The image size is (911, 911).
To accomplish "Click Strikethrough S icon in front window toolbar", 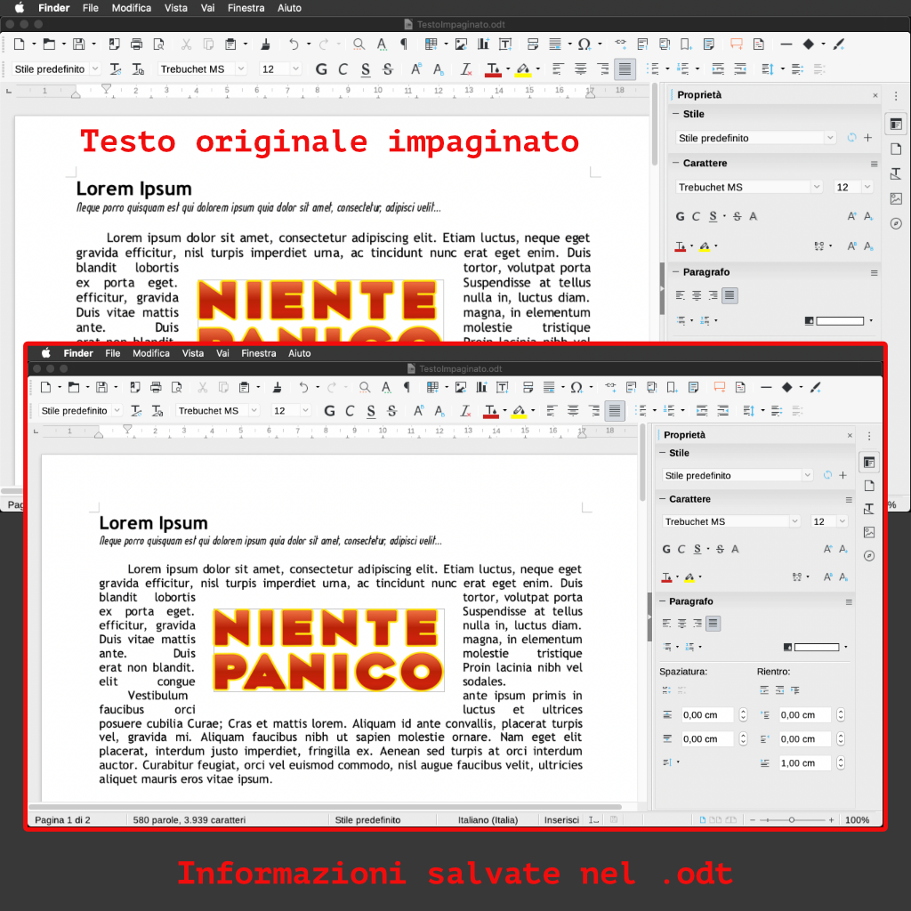I will [391, 411].
